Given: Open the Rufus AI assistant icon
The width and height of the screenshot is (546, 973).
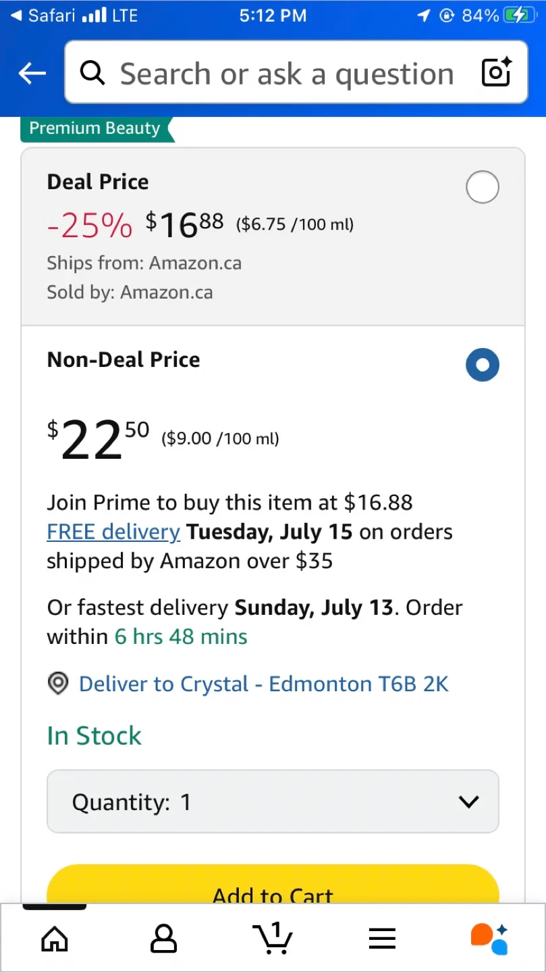Looking at the screenshot, I should pos(489,939).
